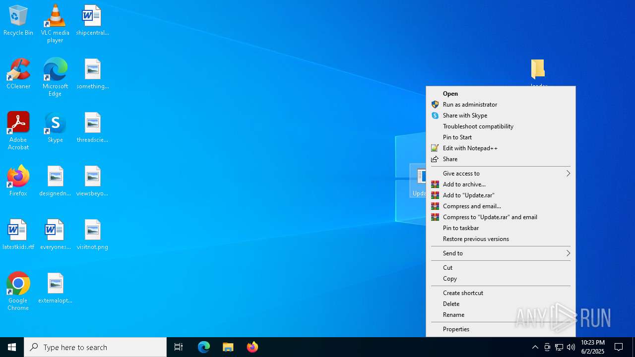The image size is (635, 357).
Task: Select the threadscie... image file icon
Action: (92, 128)
